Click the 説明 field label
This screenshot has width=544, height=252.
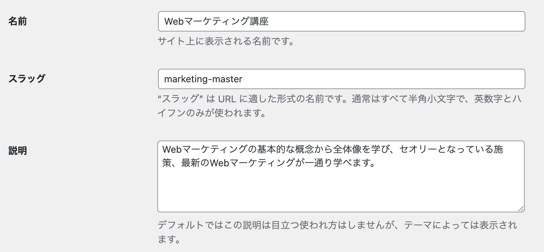coord(18,151)
